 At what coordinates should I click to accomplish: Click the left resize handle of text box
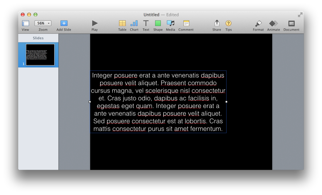point(90,102)
